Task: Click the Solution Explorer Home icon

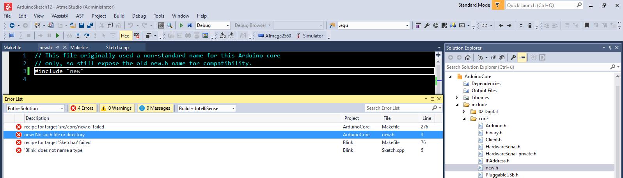Action: click(x=468, y=57)
